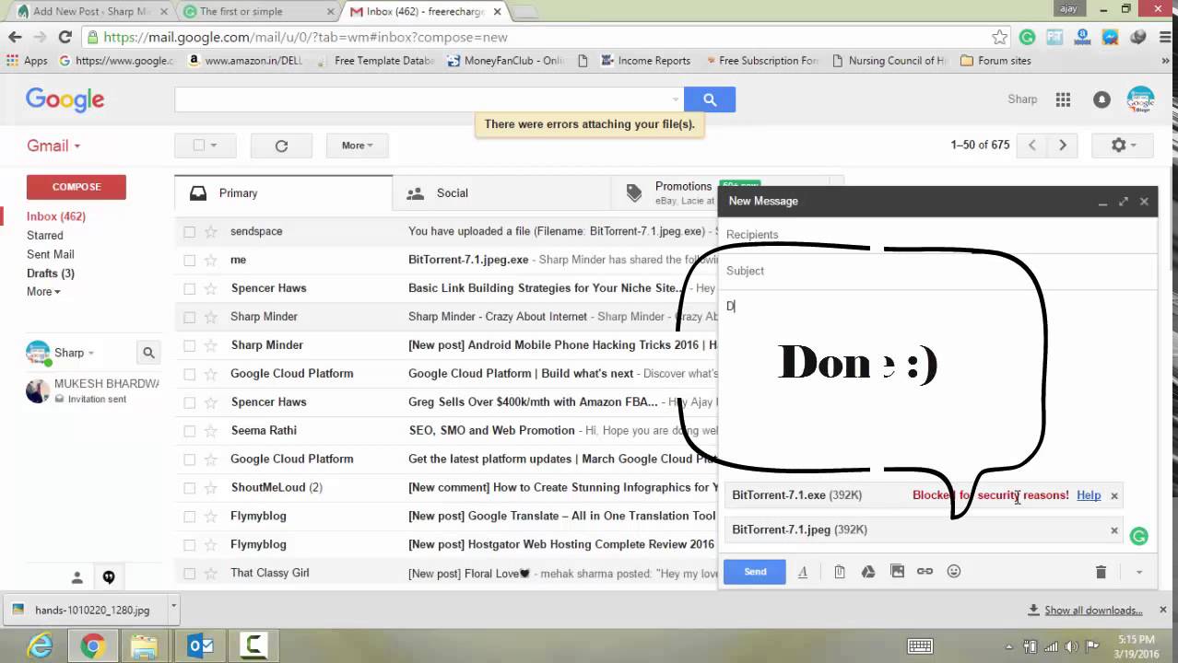This screenshot has height=663, width=1178.
Task: Expand the Gmail product dropdown
Action: (53, 145)
